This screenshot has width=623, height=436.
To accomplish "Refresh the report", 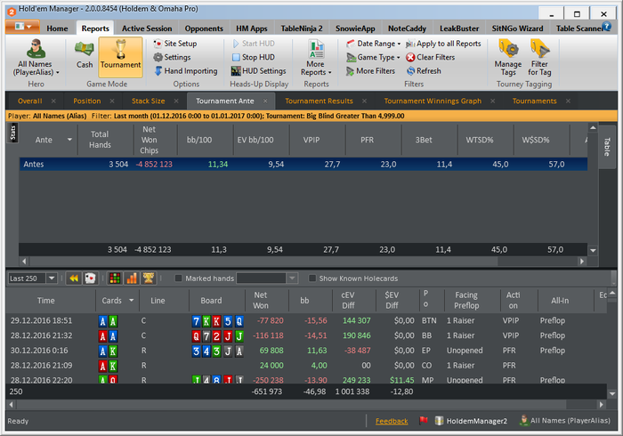I will (x=424, y=71).
